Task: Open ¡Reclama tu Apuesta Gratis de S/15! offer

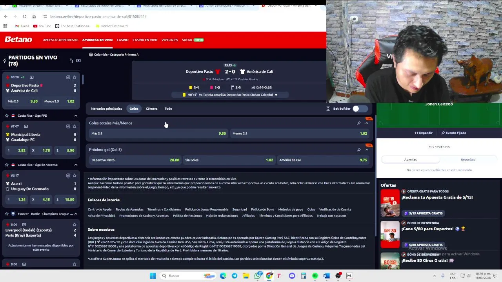Action: (x=437, y=197)
